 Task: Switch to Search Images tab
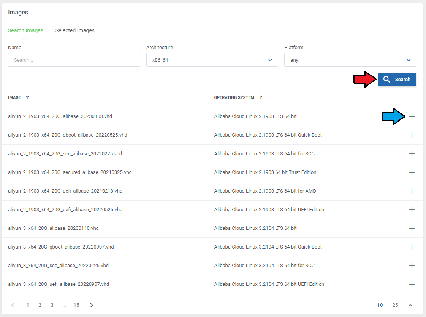(x=25, y=30)
